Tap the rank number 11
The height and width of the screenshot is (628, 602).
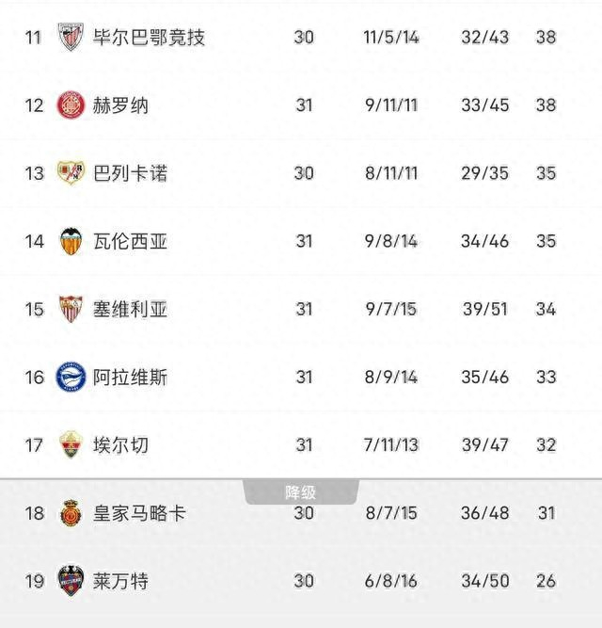click(x=34, y=38)
